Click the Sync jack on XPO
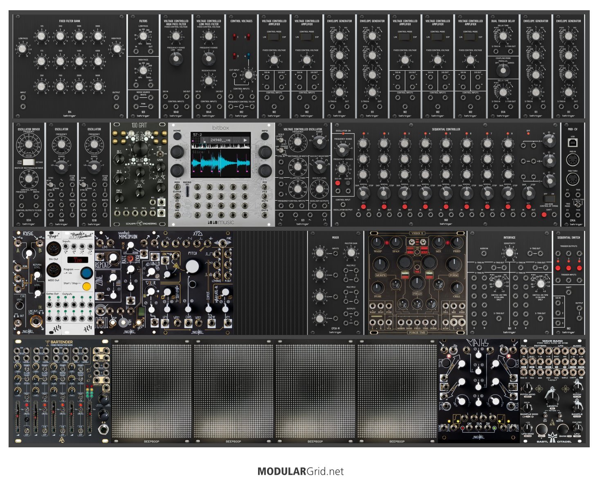602x480 pixels. (223, 244)
